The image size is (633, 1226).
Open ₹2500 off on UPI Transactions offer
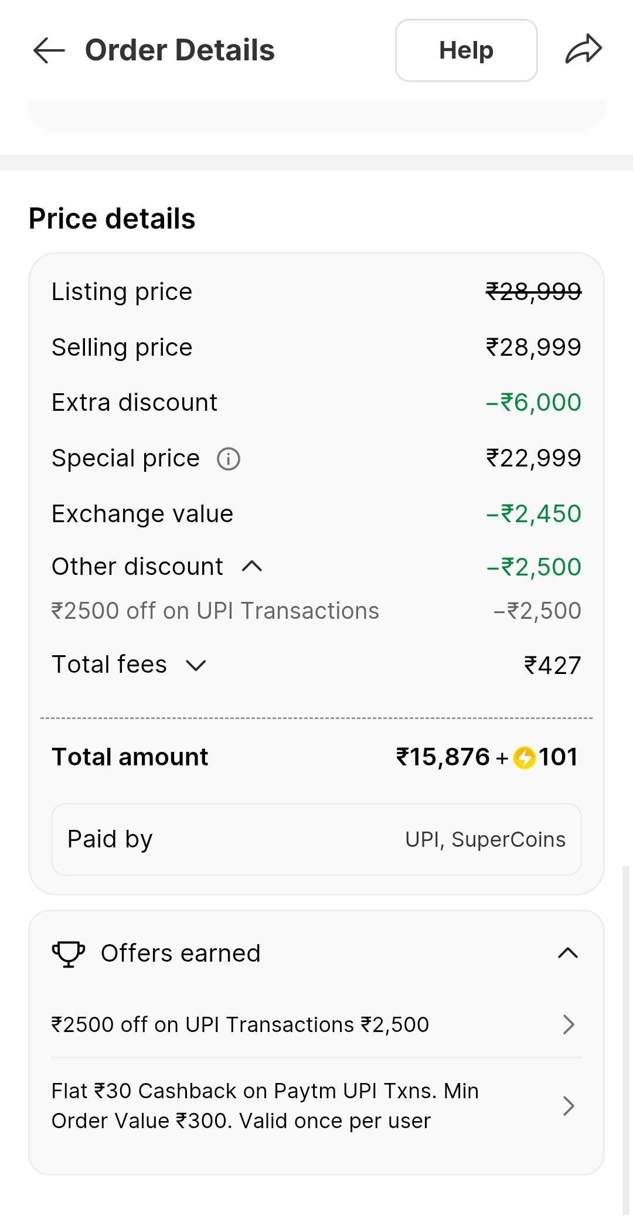pos(240,1024)
